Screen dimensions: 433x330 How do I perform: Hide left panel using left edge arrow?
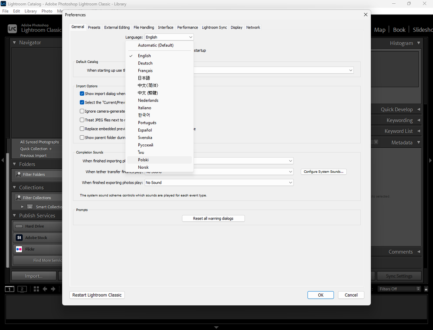point(2,160)
